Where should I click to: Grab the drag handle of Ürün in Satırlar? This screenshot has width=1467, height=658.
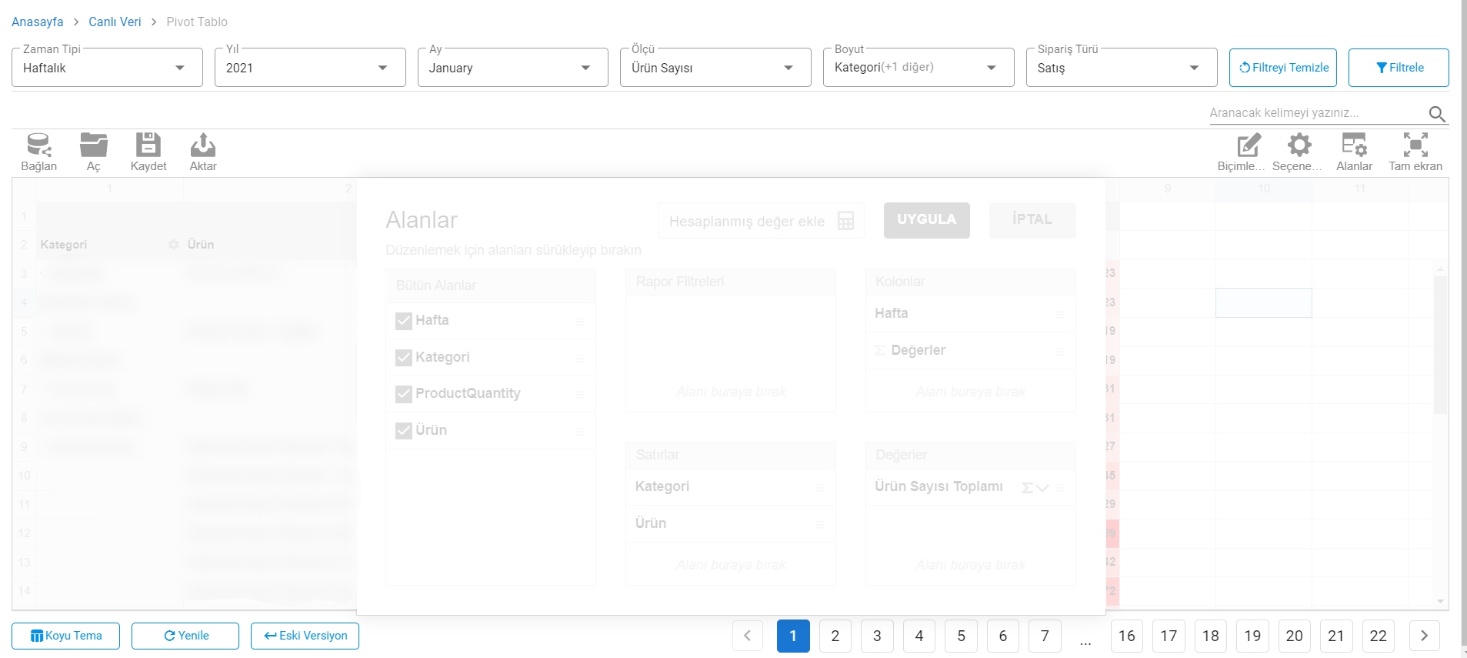[820, 524]
